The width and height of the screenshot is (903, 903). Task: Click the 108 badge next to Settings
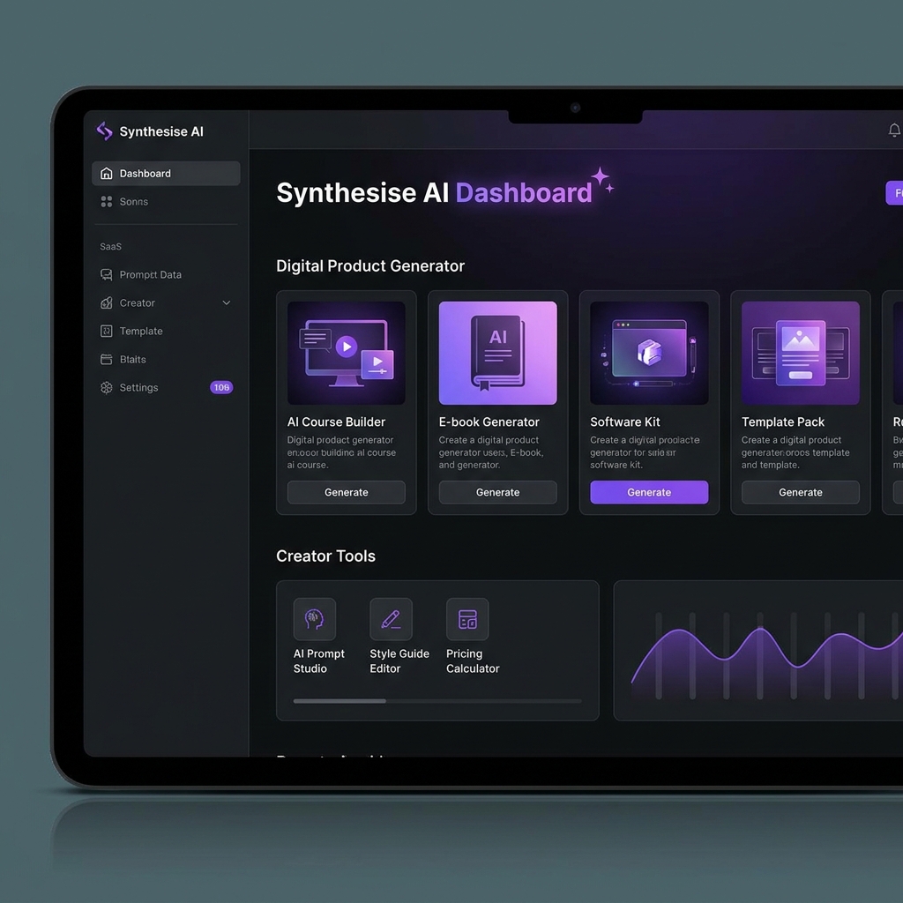(x=221, y=388)
